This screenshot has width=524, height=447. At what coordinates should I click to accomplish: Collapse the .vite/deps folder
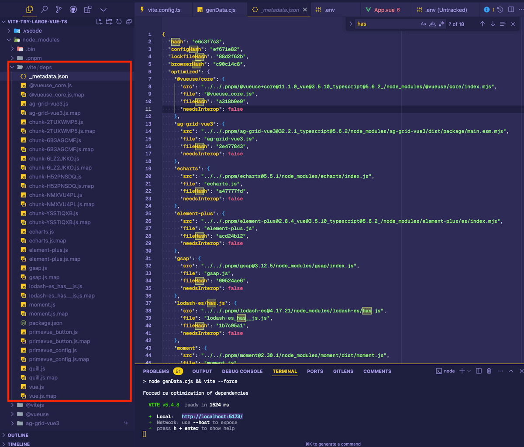coord(13,67)
